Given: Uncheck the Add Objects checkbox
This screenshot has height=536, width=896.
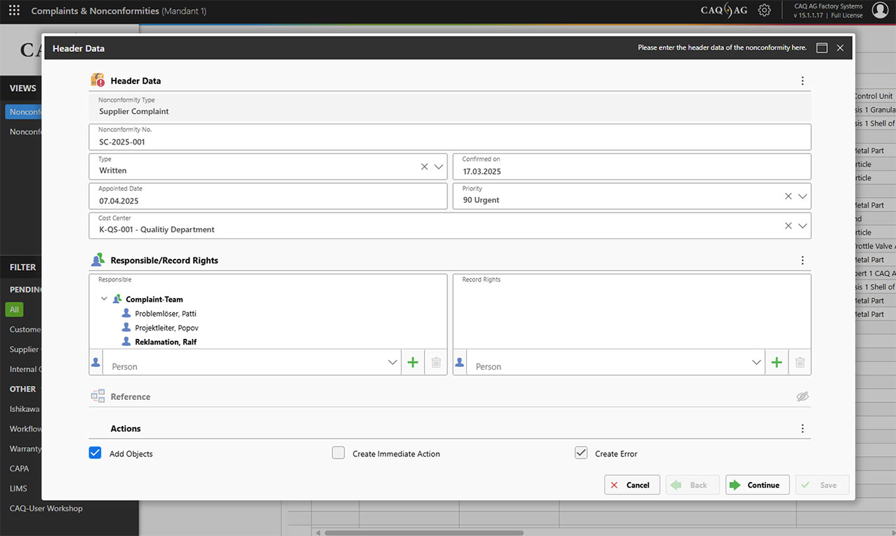Looking at the screenshot, I should coord(95,453).
